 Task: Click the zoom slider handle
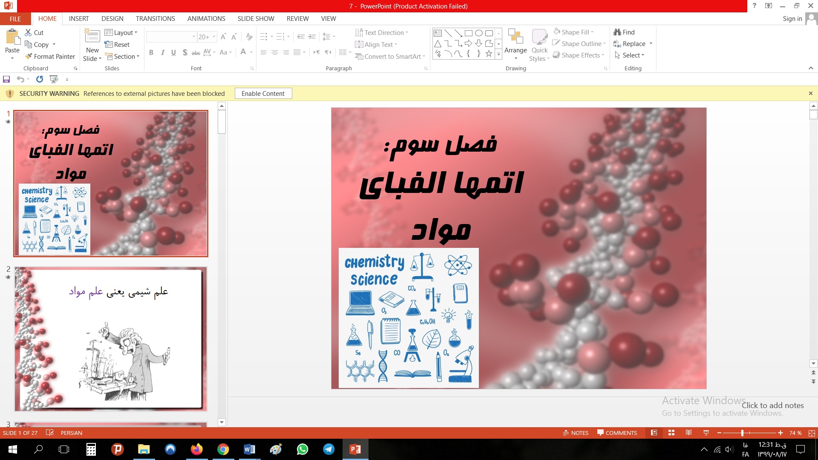[742, 433]
